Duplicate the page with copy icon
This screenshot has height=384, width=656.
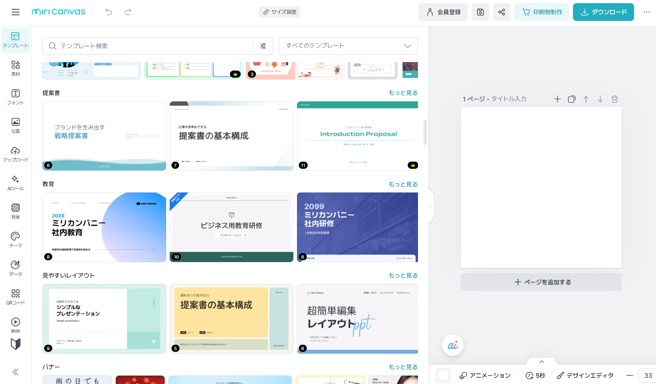[x=572, y=99]
